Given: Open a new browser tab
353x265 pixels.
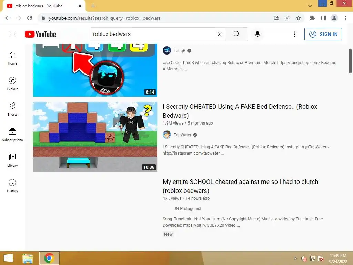Looking at the screenshot, I should click(93, 6).
